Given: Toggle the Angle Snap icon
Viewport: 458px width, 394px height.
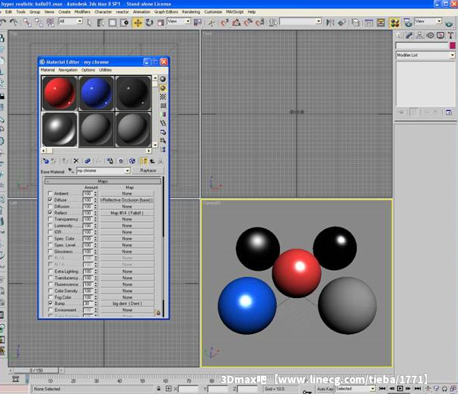Looking at the screenshot, I should 236,23.
